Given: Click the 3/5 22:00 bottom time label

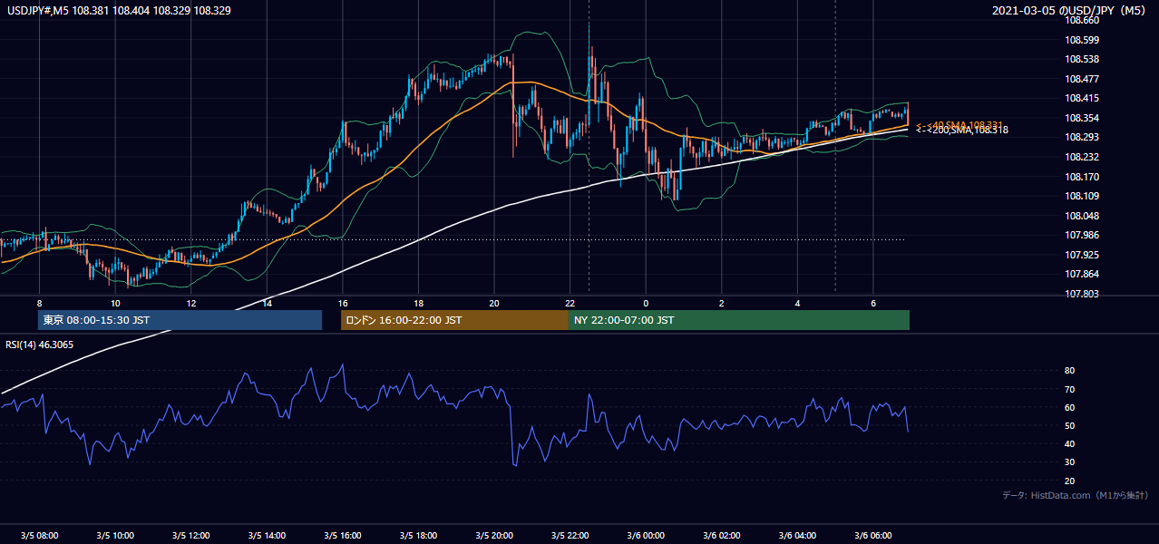Looking at the screenshot, I should [x=570, y=536].
